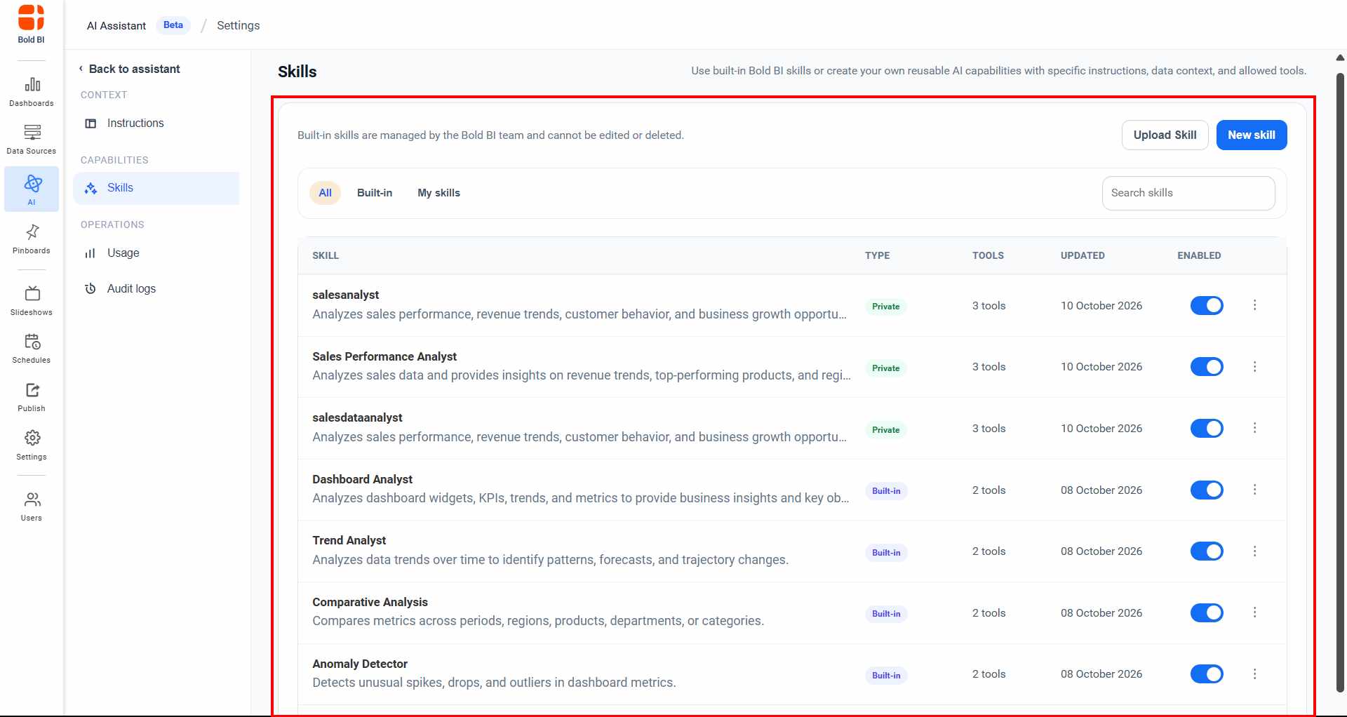Open the Dashboard Analyst kebab menu

point(1255,490)
